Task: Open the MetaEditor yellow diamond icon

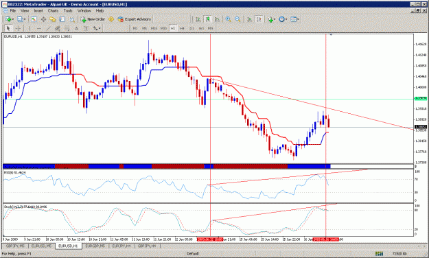Action: pyautogui.click(x=111, y=19)
